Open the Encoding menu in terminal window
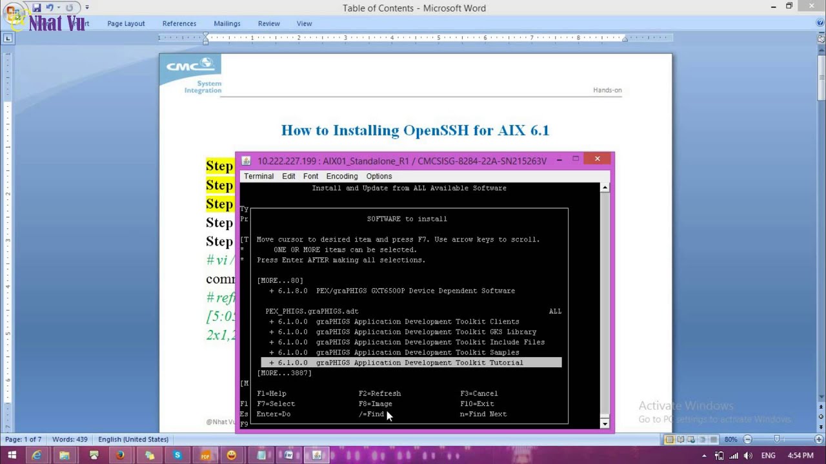Viewport: 826px width, 464px height. coord(342,176)
